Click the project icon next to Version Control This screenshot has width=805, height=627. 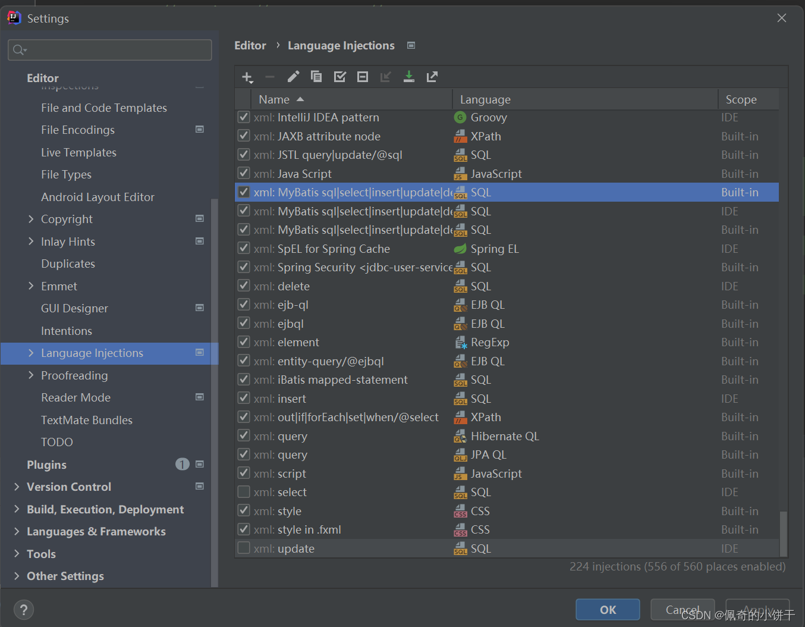click(200, 486)
